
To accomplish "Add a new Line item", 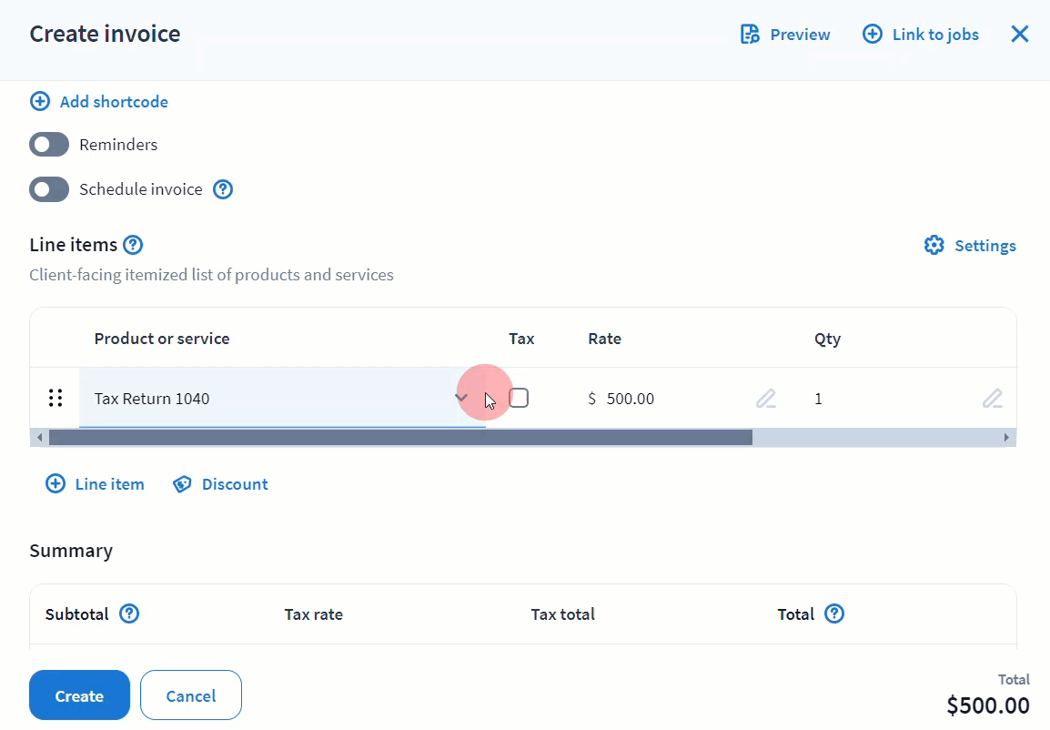I will click(x=96, y=484).
